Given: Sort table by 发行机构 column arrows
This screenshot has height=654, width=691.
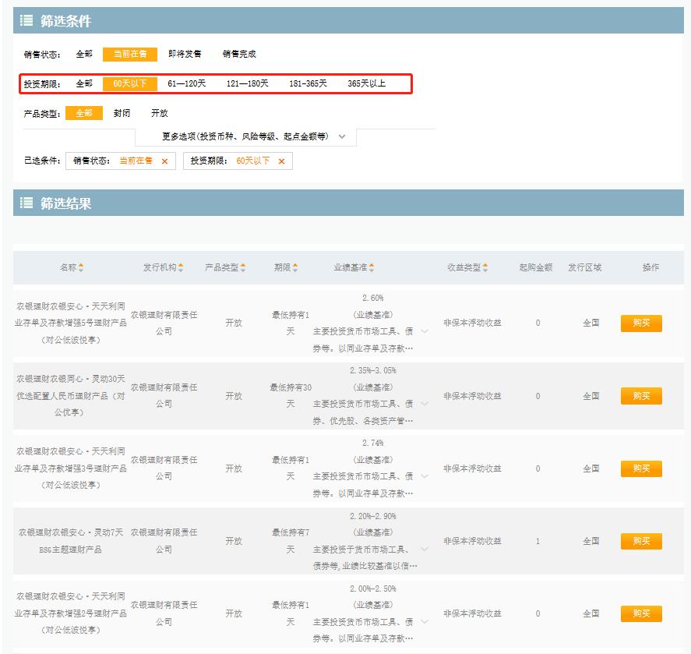Looking at the screenshot, I should click(181, 267).
